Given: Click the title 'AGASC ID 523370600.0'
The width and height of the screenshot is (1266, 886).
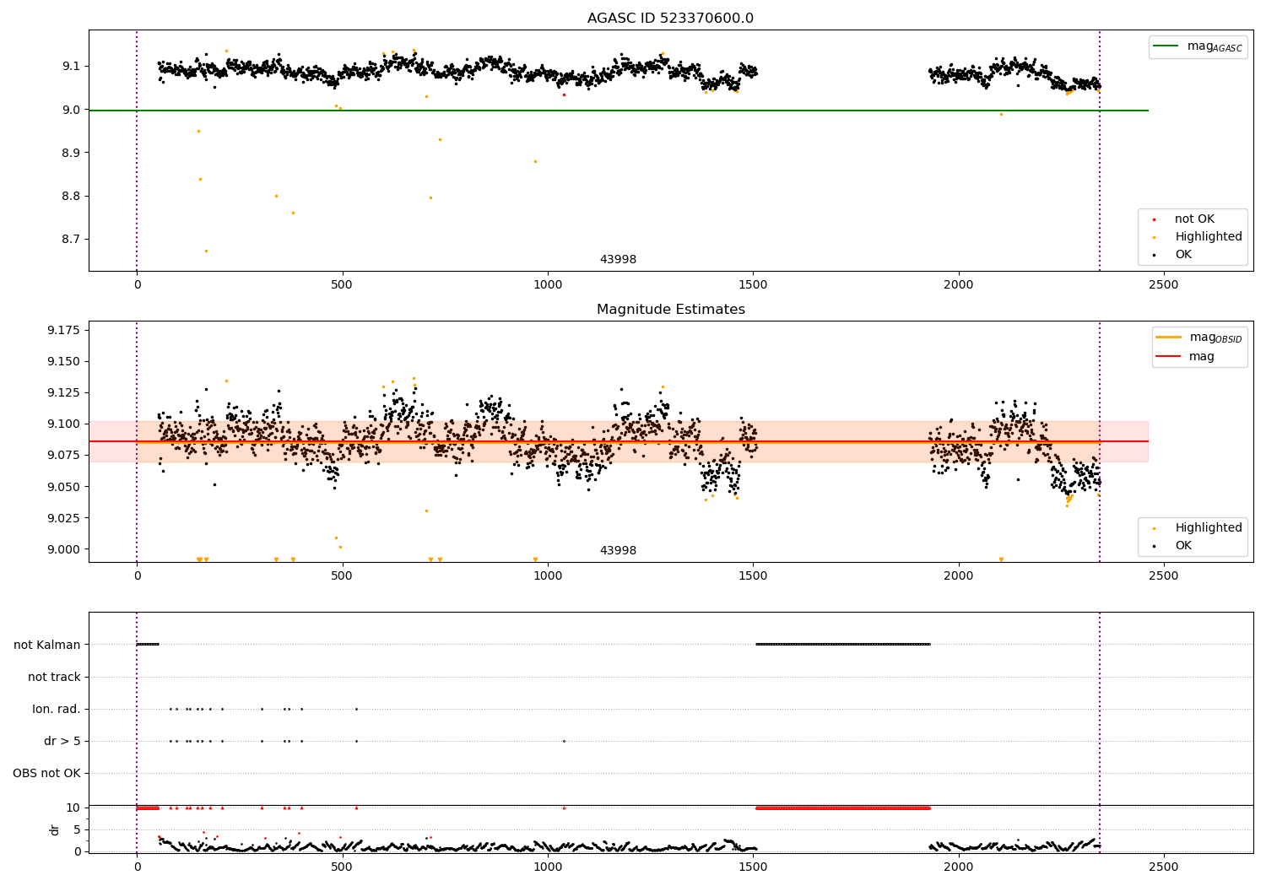Looking at the screenshot, I should 670,19.
